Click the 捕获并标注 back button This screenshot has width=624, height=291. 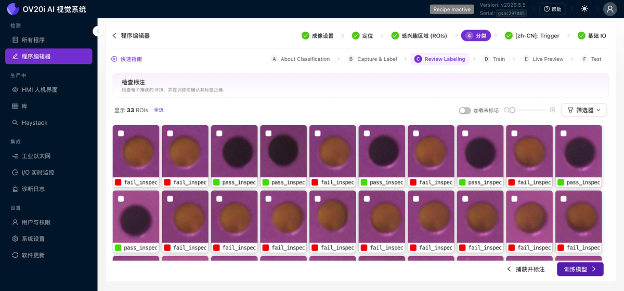(526, 269)
